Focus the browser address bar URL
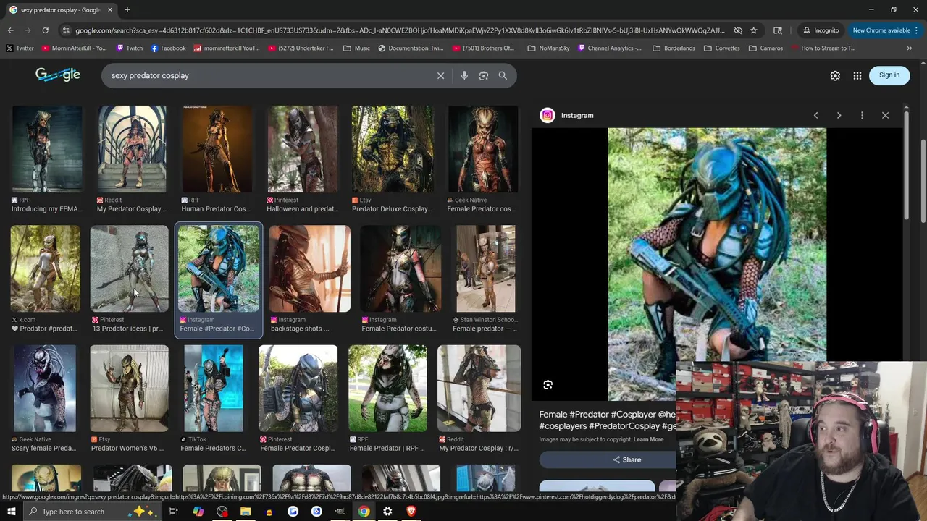This screenshot has height=521, width=927. pyautogui.click(x=400, y=30)
